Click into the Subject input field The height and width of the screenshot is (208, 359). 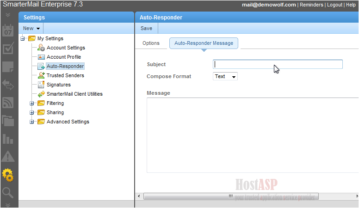click(x=278, y=64)
